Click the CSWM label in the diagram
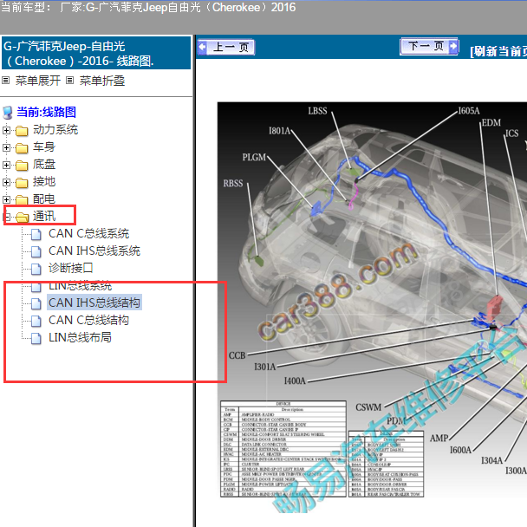The width and height of the screenshot is (527, 527). (x=368, y=407)
